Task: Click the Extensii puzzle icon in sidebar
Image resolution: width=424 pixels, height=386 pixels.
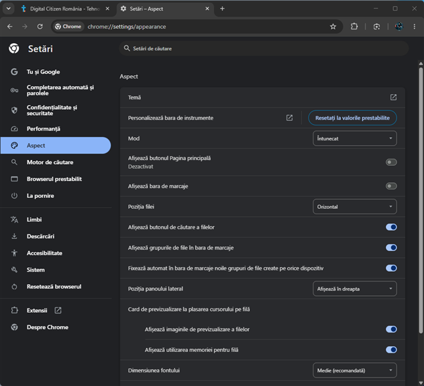Action: point(14,310)
